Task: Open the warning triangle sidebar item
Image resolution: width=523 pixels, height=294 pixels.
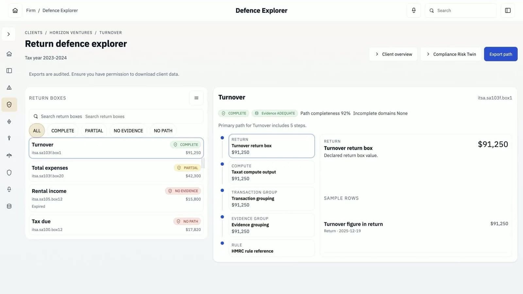Action: (9, 88)
